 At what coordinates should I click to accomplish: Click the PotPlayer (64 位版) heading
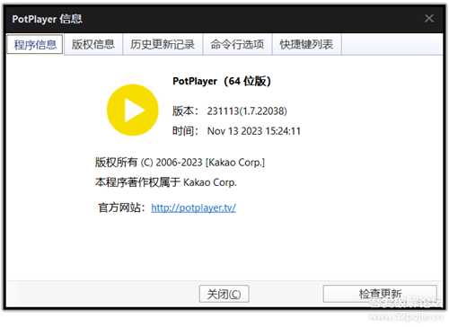coord(222,81)
